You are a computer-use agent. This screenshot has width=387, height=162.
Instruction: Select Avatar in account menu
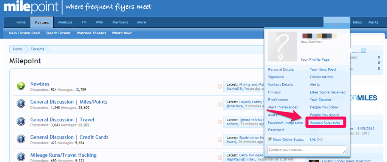[274, 115]
